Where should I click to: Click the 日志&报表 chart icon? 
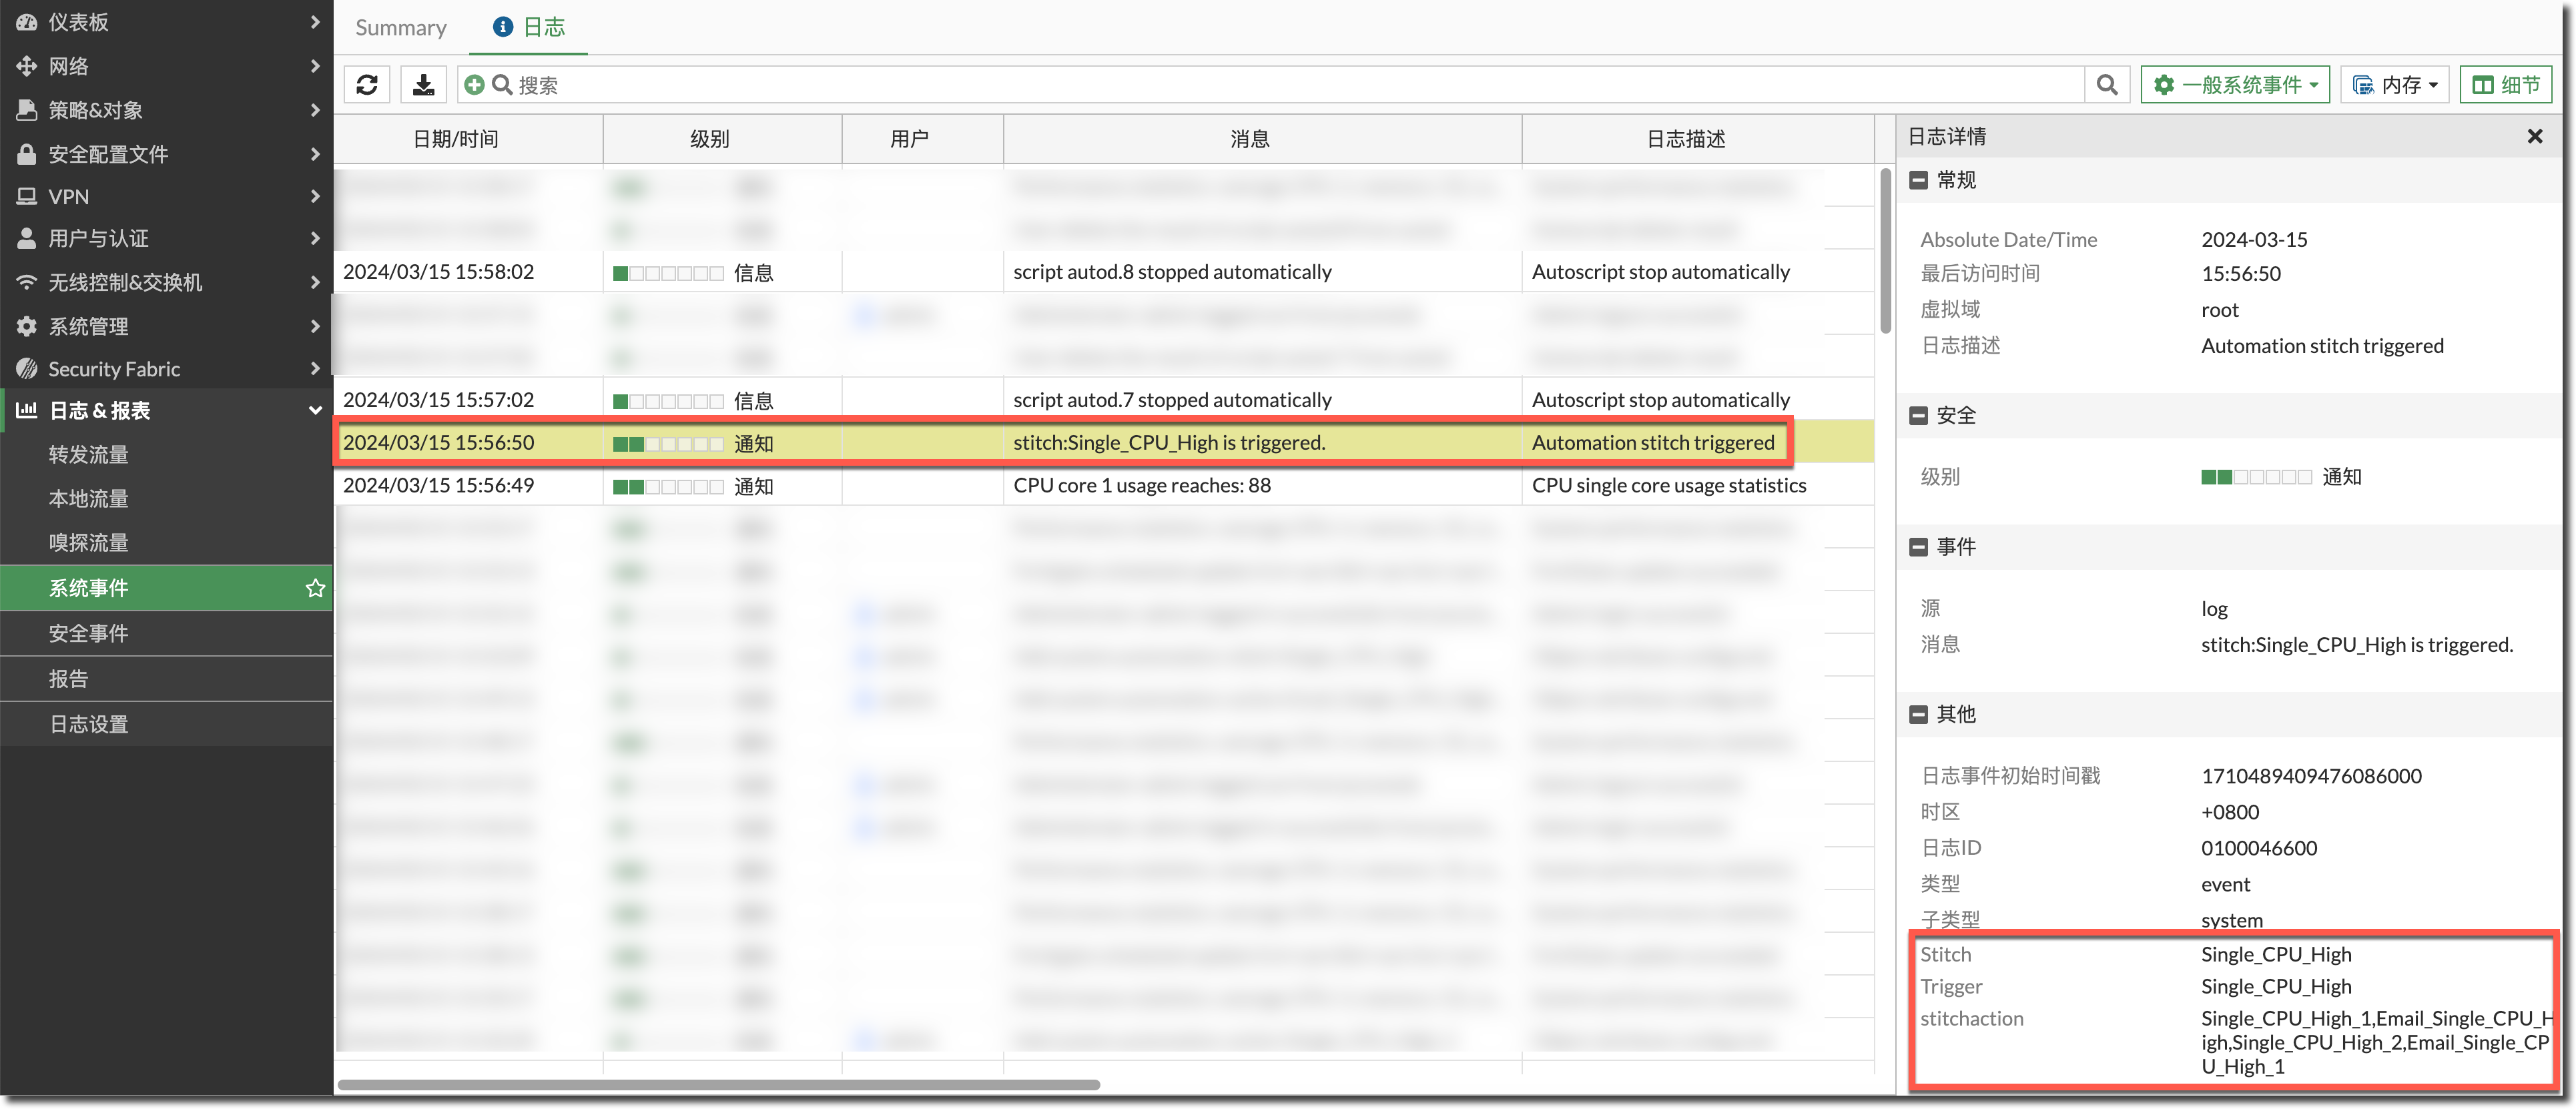click(27, 410)
